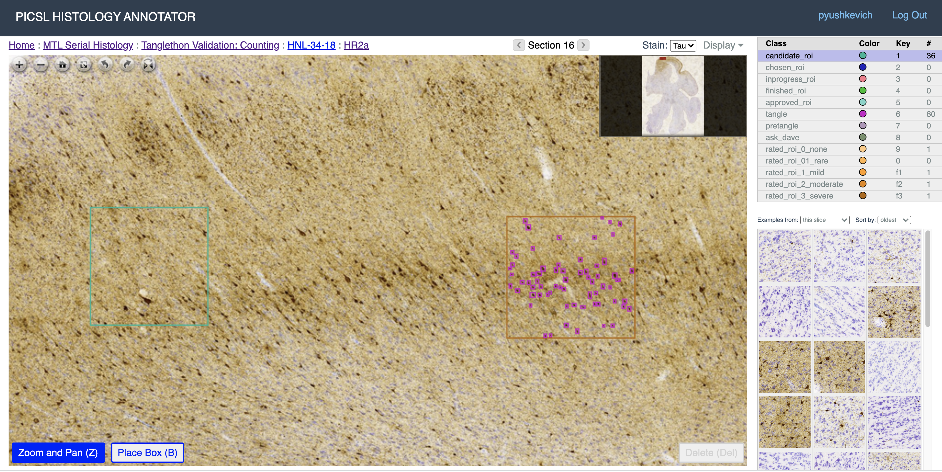Image resolution: width=942 pixels, height=472 pixels.
Task: Select the approved_roi class
Action: pyautogui.click(x=850, y=102)
